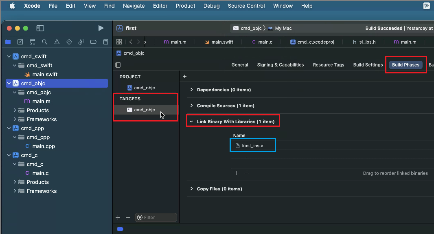
Task: Click cmd_objc breadcrumb in jump bar
Action: tap(130, 53)
